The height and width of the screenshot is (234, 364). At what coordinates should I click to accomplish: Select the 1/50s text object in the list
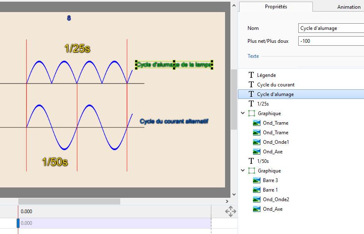(x=263, y=161)
